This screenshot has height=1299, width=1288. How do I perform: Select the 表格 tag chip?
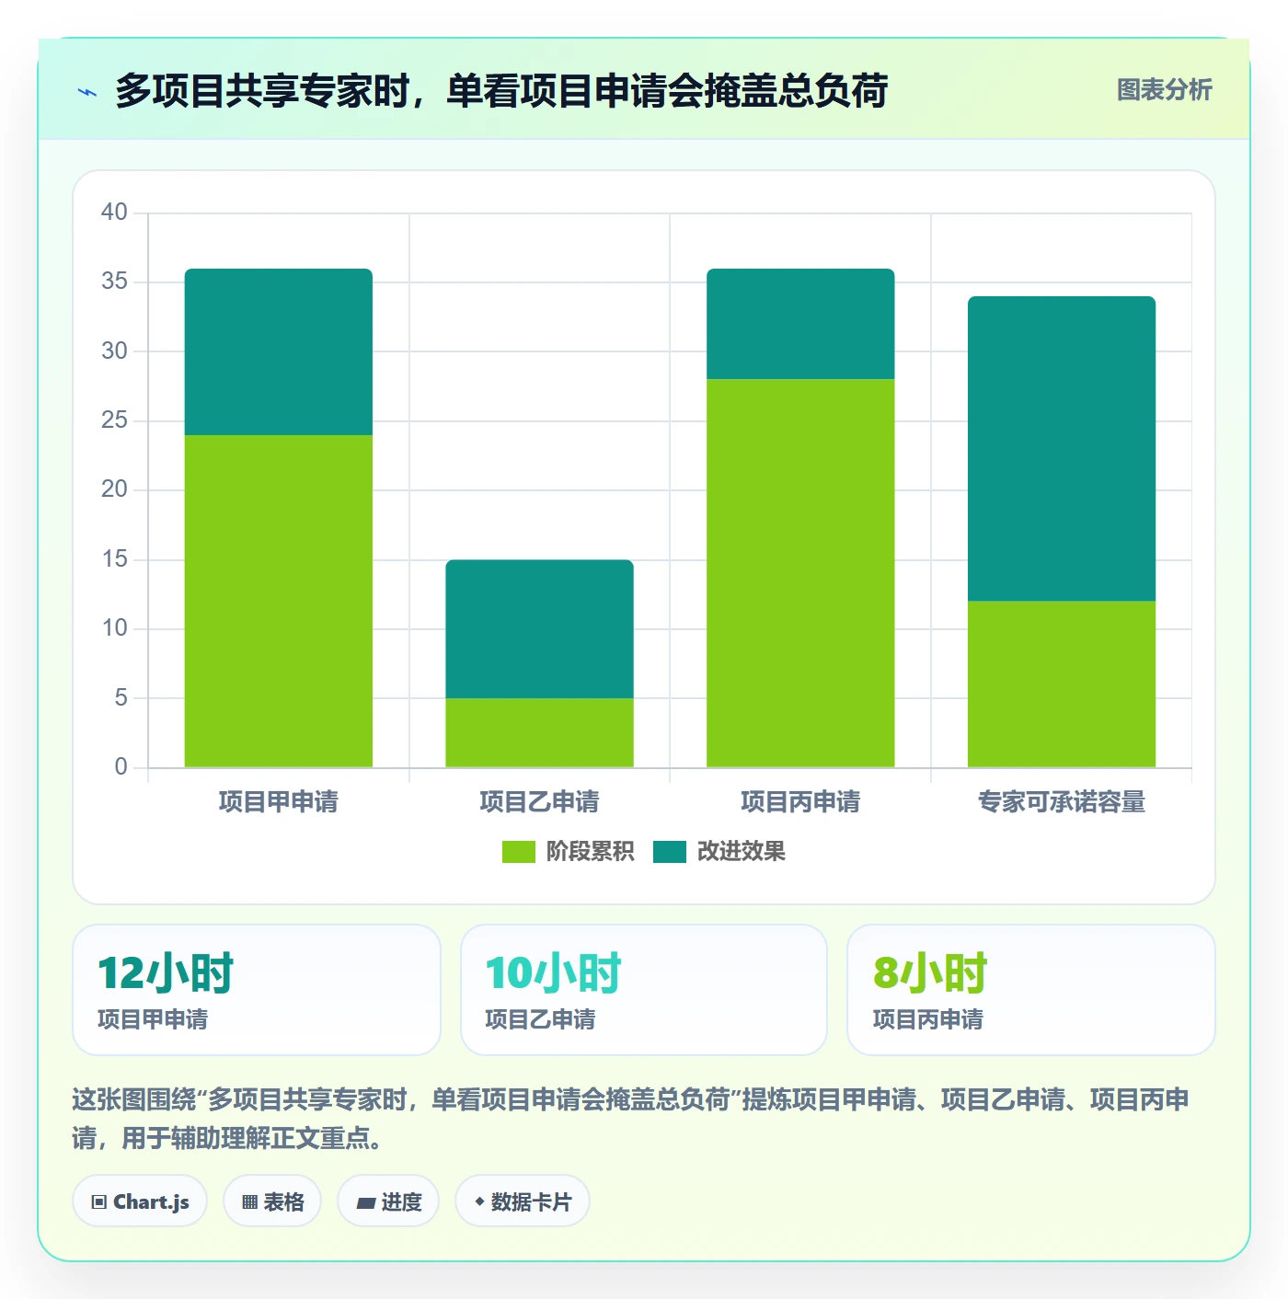coord(272,1201)
